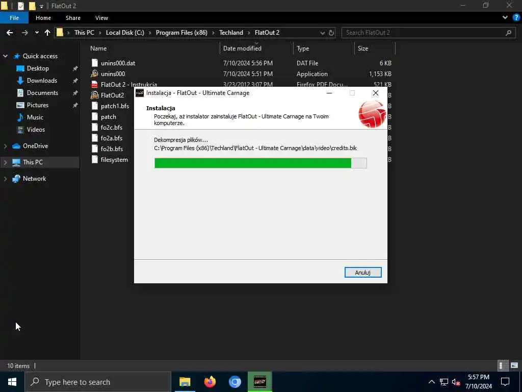This screenshot has width=522, height=392.
Task: Select This PC in navigation pane
Action: 33,162
